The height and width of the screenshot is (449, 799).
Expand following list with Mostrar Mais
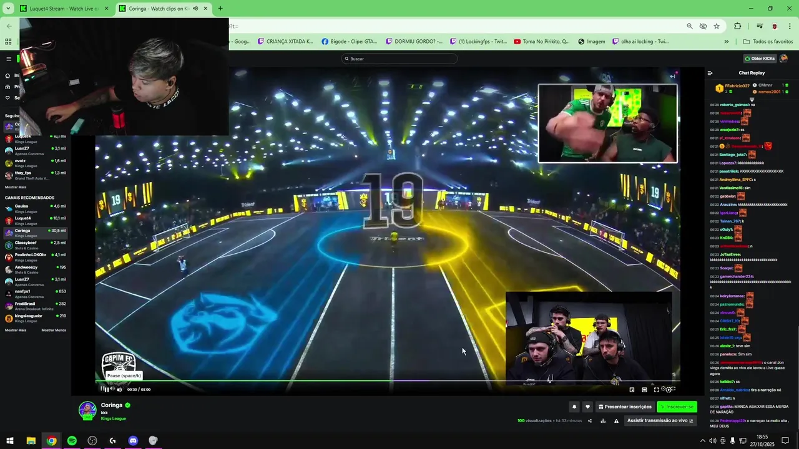[x=16, y=187]
